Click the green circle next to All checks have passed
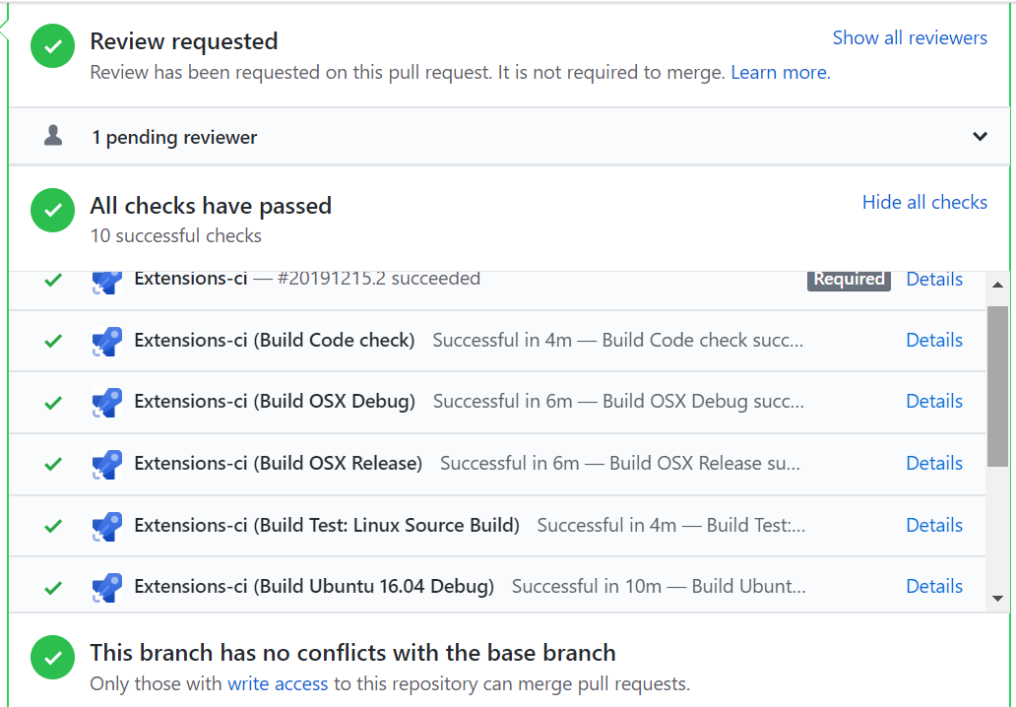 click(x=52, y=210)
